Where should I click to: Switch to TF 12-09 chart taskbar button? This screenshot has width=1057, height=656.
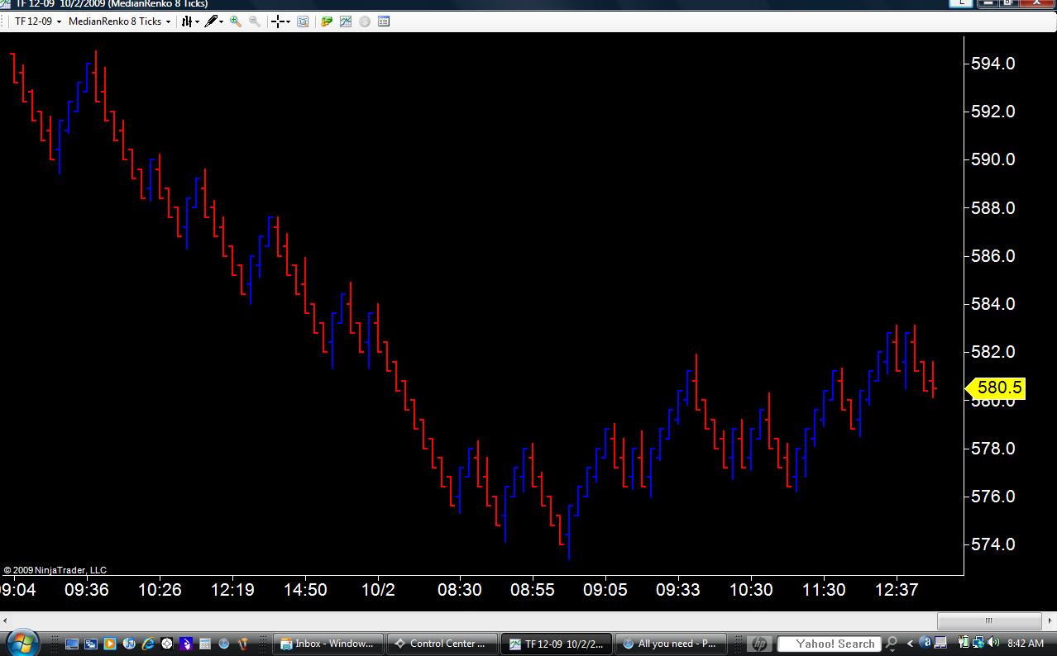click(557, 644)
